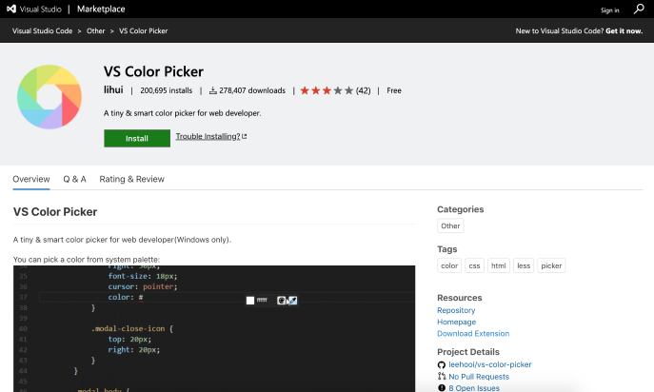Open the search magnifier icon

pyautogui.click(x=639, y=9)
